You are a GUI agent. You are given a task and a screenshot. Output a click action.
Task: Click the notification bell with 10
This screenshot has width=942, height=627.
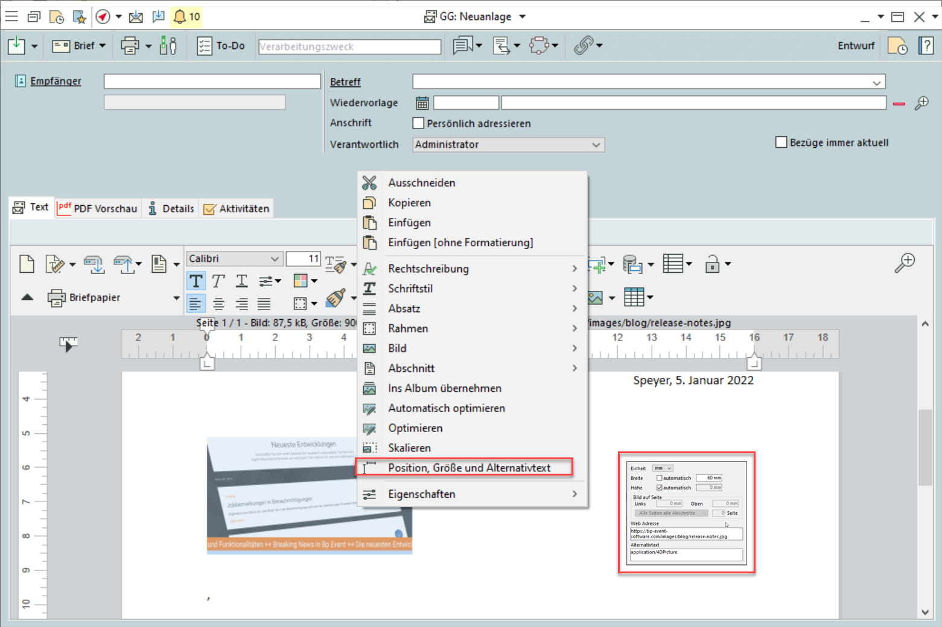point(186,16)
